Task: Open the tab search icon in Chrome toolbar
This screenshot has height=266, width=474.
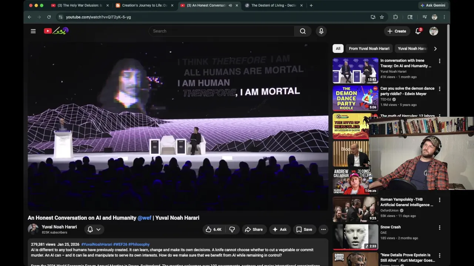Action: tap(410, 17)
